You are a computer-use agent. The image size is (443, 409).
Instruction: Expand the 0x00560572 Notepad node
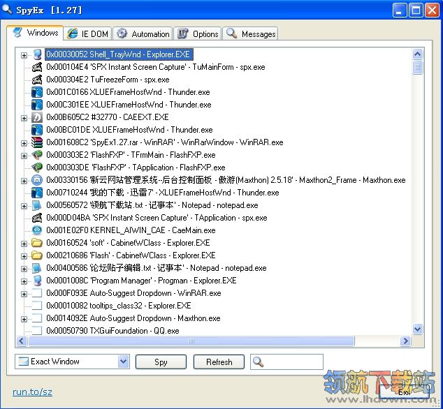pyautogui.click(x=24, y=206)
